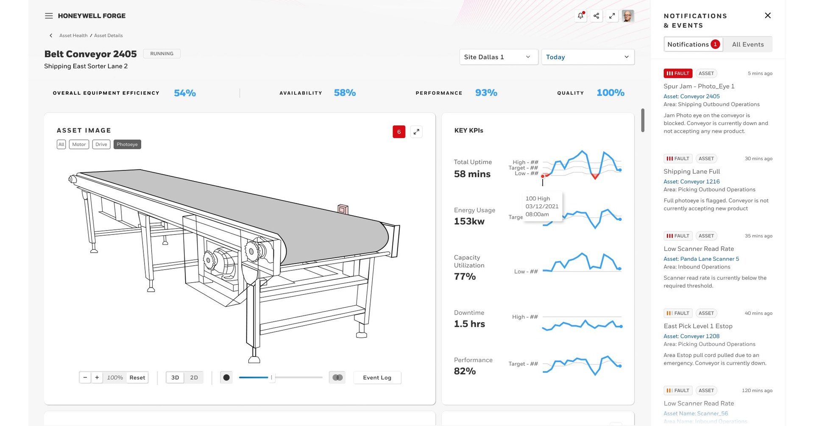Go back using the breadcrumb arrow
This screenshot has width=814, height=426.
(x=51, y=36)
